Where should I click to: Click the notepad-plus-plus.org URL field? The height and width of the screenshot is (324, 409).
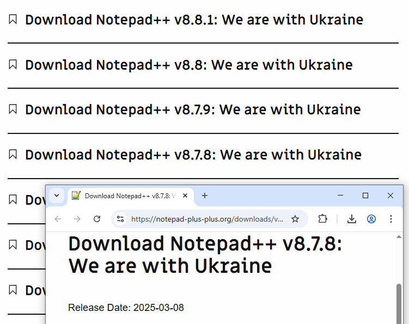point(207,219)
